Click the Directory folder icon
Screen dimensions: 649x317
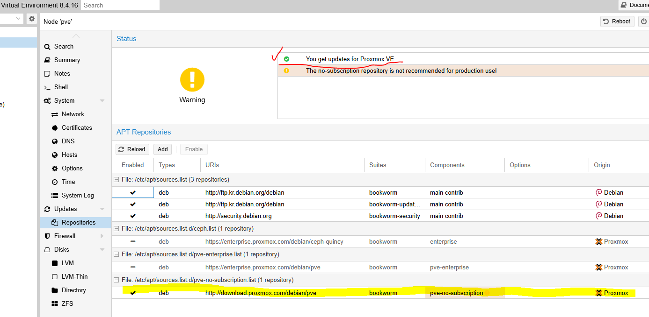click(54, 290)
